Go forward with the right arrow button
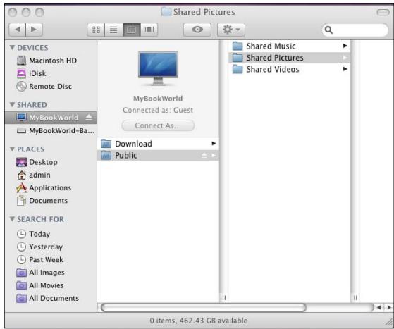This screenshot has width=394, height=329. (34, 30)
